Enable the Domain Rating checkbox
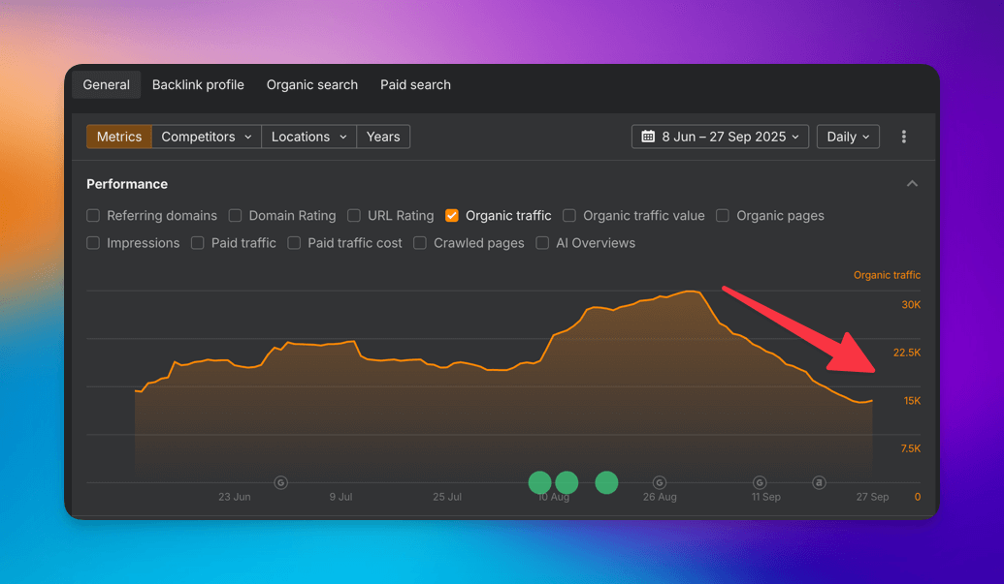This screenshot has height=584, width=1004. pos(236,216)
